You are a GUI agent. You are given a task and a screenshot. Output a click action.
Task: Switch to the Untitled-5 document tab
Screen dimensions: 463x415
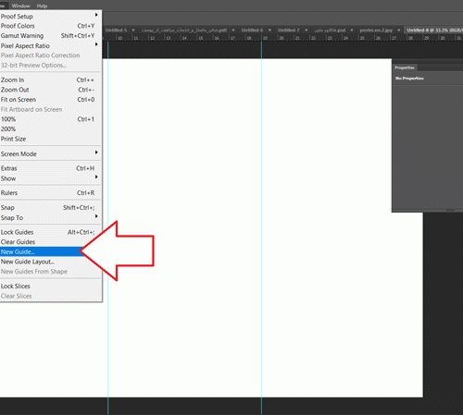pos(116,30)
